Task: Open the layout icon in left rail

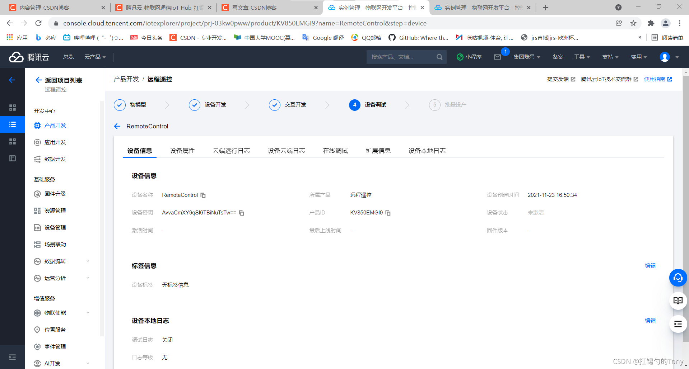Action: pos(13,159)
